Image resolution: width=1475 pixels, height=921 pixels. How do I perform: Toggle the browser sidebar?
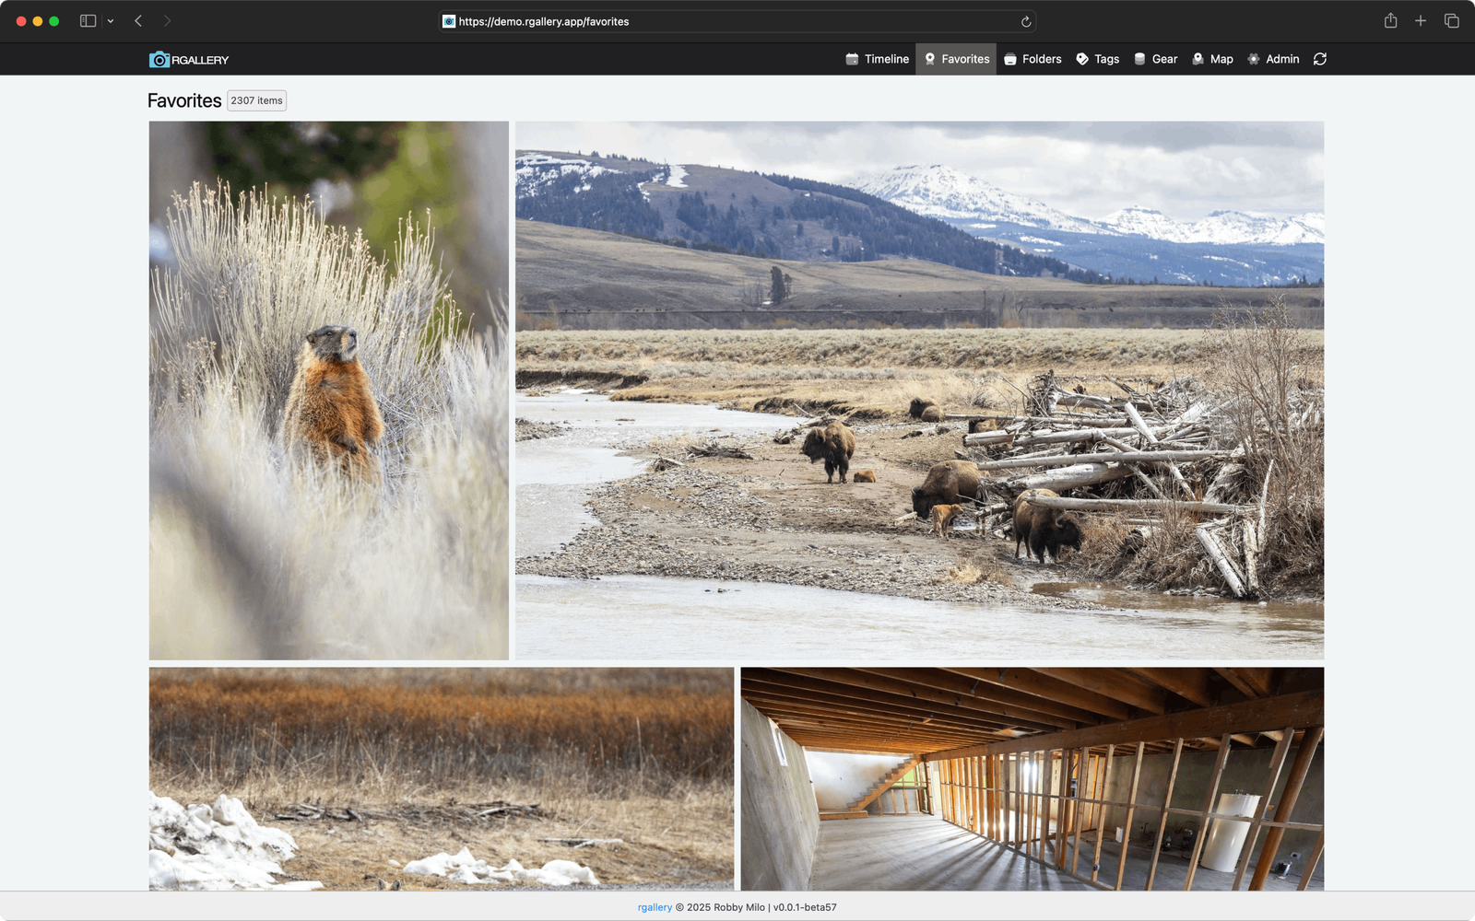88,21
